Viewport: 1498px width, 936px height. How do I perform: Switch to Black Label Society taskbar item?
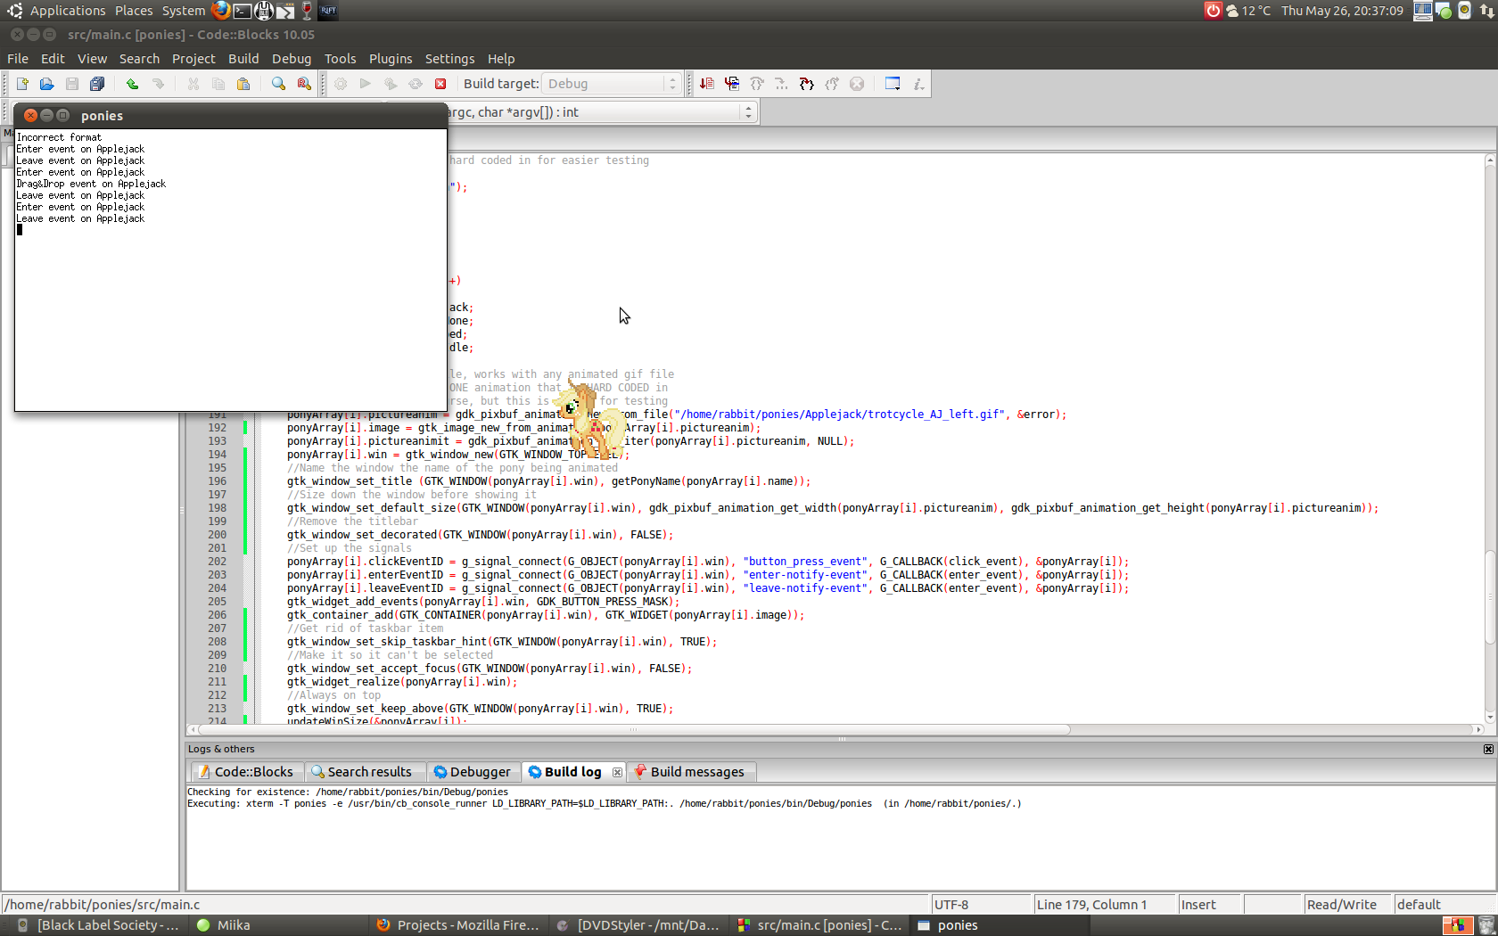(98, 925)
